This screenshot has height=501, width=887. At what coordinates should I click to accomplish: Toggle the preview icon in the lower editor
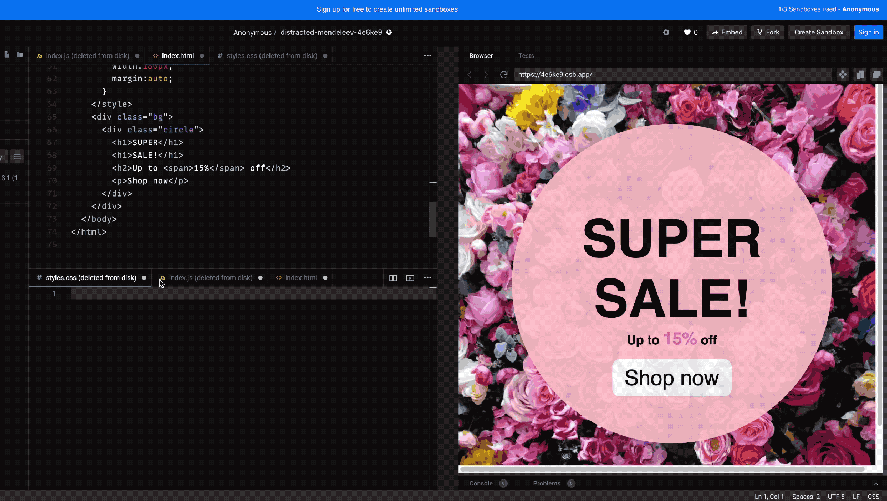(410, 278)
